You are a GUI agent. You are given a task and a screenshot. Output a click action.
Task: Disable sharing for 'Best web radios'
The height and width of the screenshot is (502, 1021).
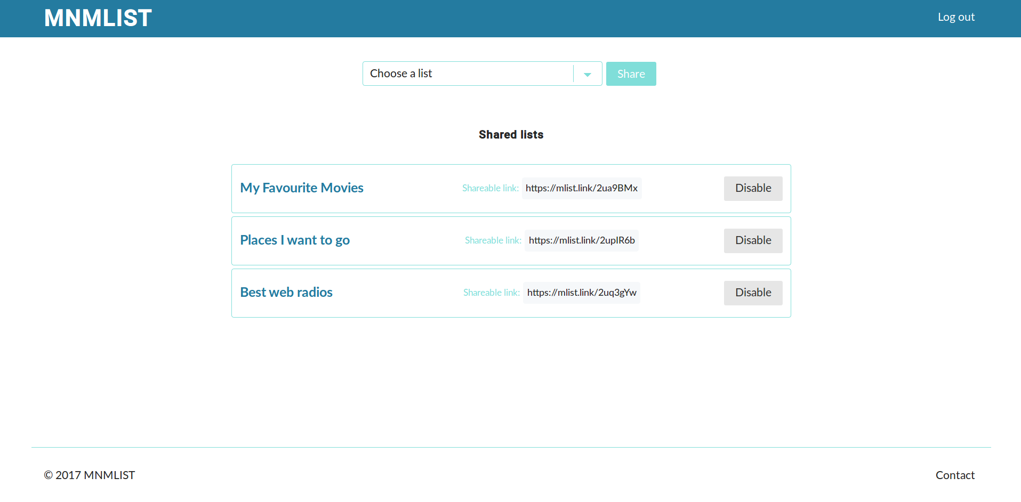(753, 293)
